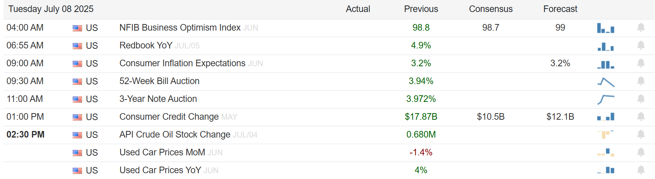View Used Car Prices MoM chart icon
The image size is (655, 179).
point(606,152)
